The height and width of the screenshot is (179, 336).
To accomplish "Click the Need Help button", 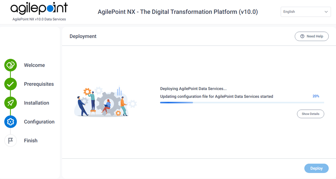I will 312,36.
